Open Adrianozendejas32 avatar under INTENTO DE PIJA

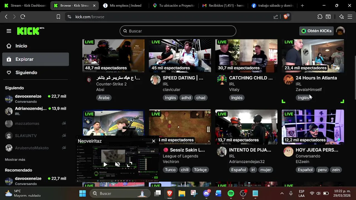(222, 152)
